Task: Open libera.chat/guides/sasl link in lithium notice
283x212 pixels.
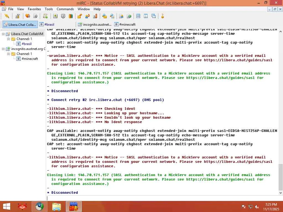Action: point(238,162)
